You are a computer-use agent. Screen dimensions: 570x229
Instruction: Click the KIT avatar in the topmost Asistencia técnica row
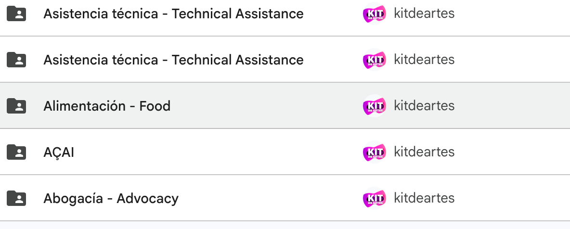click(x=374, y=13)
